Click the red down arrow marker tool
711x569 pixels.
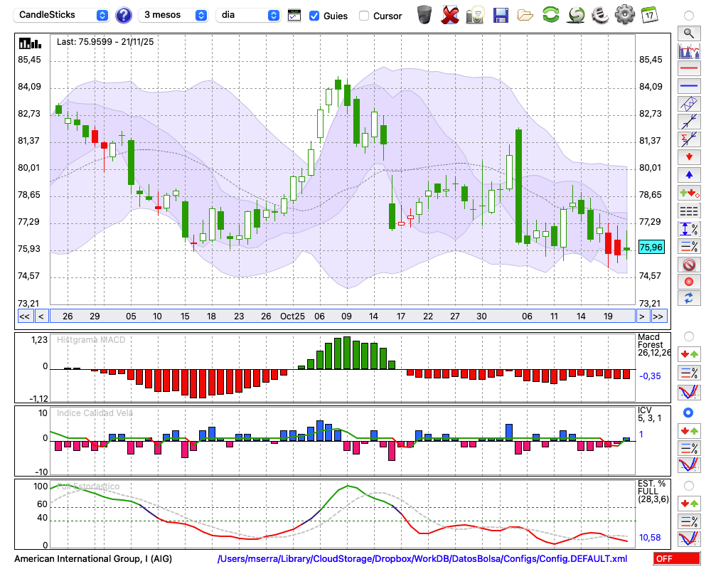point(688,156)
